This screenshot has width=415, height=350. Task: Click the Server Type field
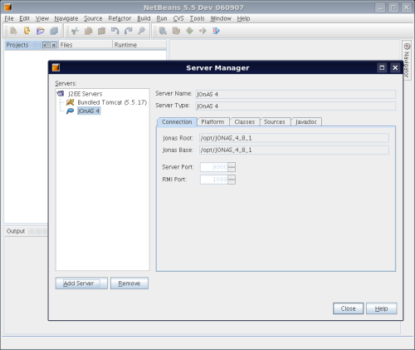pos(295,106)
